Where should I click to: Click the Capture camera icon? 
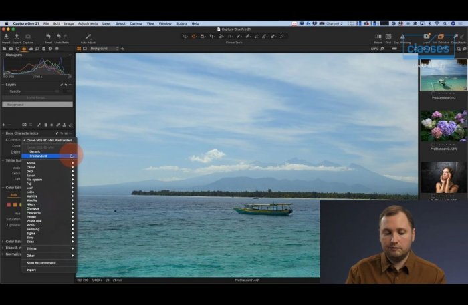click(x=28, y=37)
